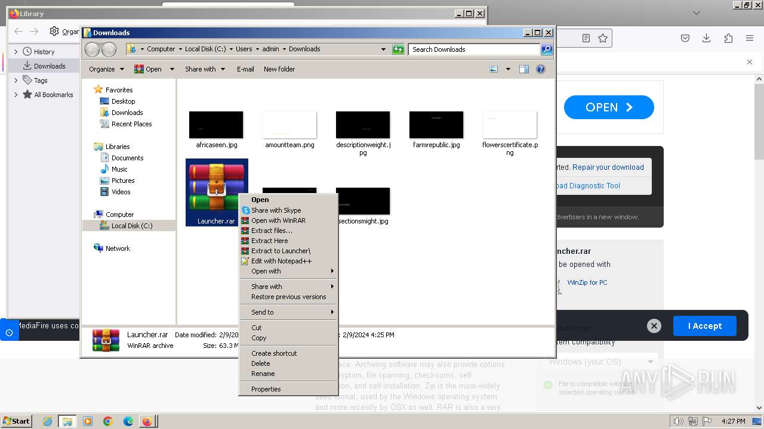
Task: Change view using the views icon
Action: coord(494,69)
